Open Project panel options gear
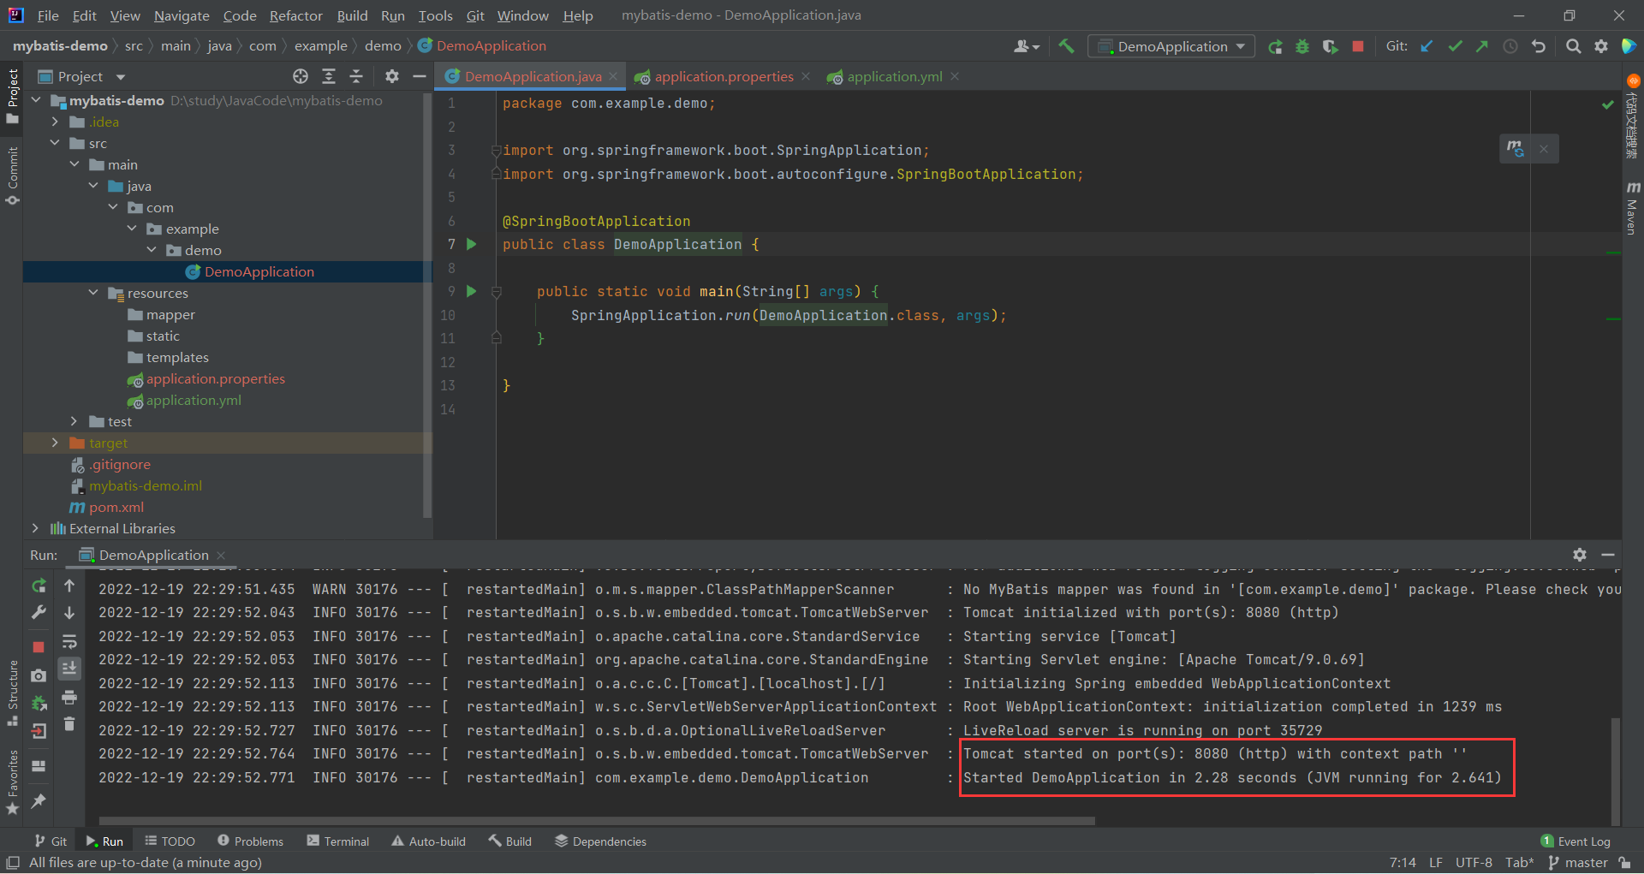1644x874 pixels. pos(392,76)
